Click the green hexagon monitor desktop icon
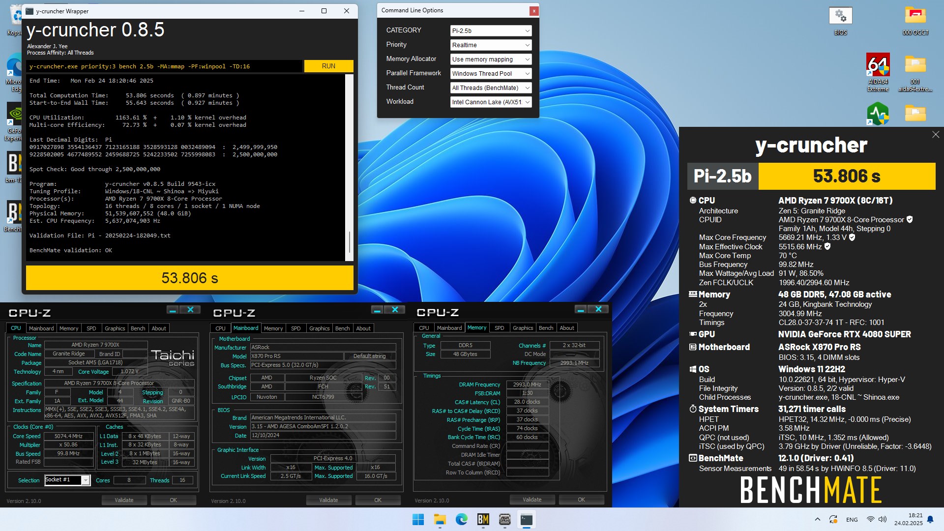Viewport: 944px width, 531px height. coord(878,114)
